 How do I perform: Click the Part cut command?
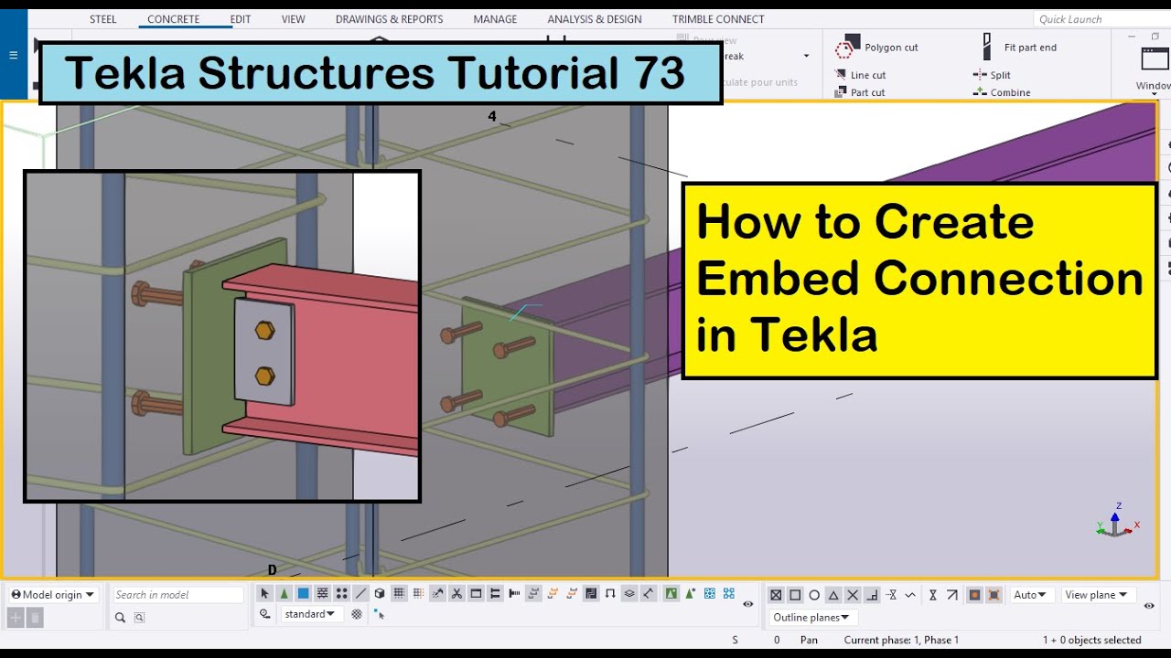pos(860,92)
